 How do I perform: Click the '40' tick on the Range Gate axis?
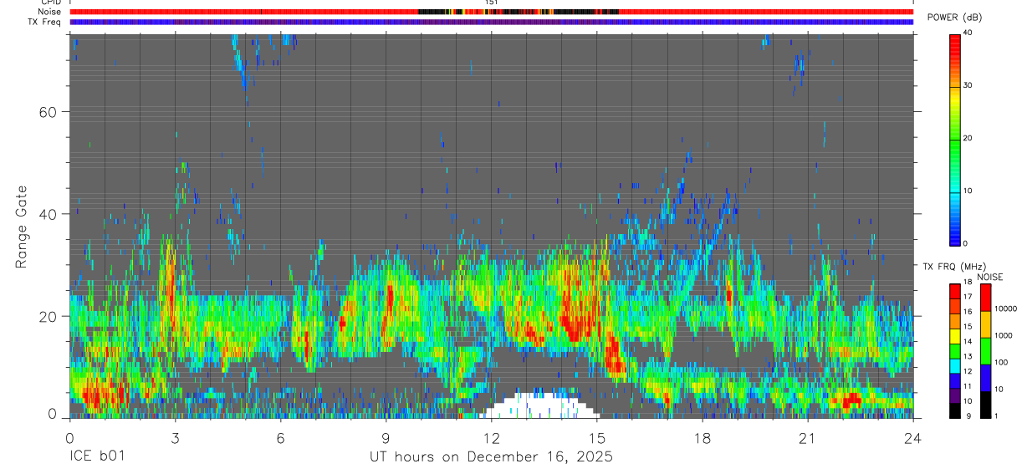pos(48,214)
